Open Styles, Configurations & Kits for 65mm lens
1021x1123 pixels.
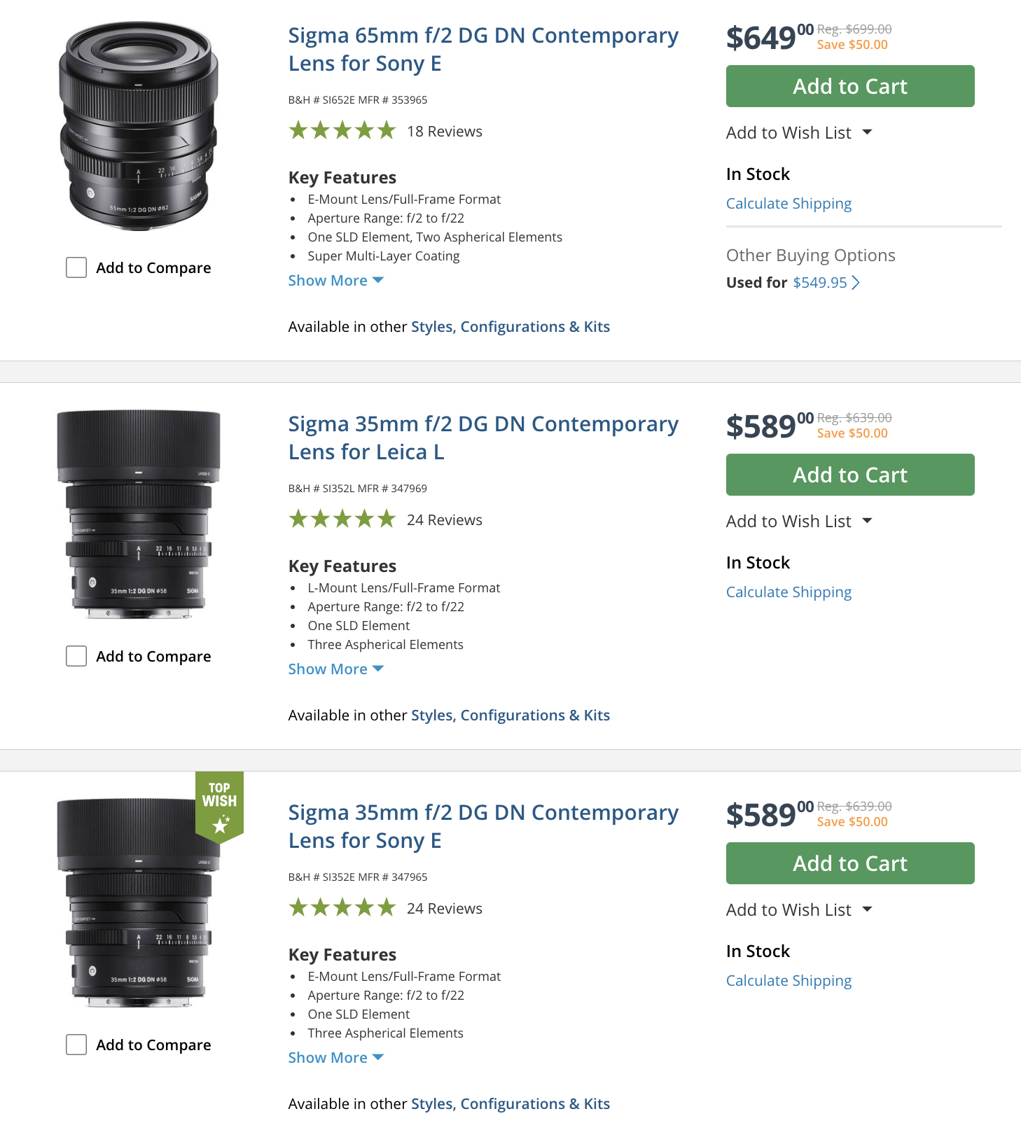click(x=510, y=327)
